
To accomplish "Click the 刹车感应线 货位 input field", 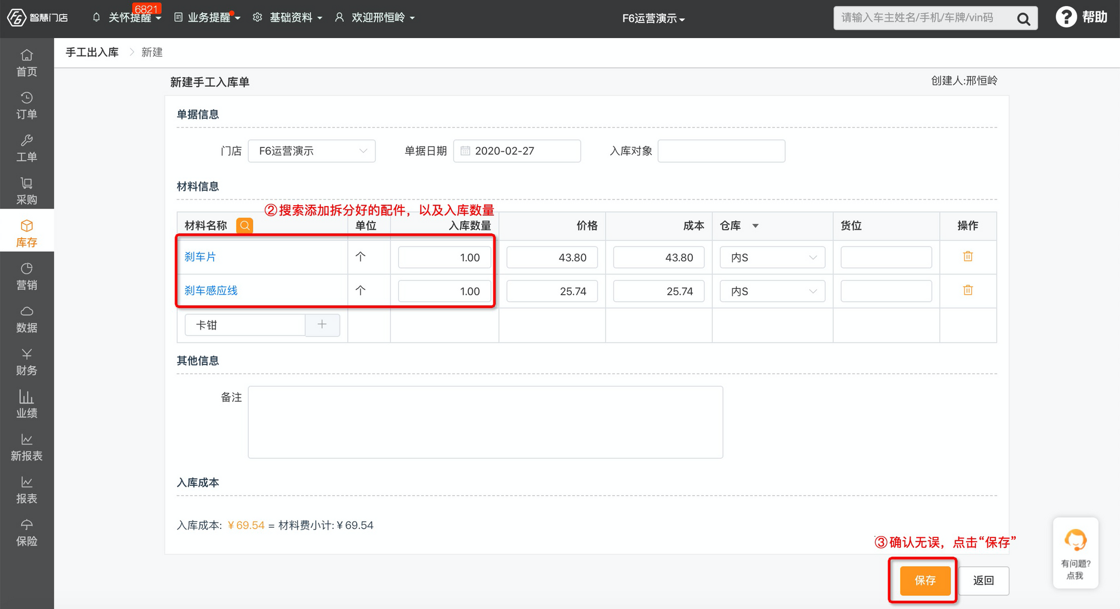I will pyautogui.click(x=886, y=291).
